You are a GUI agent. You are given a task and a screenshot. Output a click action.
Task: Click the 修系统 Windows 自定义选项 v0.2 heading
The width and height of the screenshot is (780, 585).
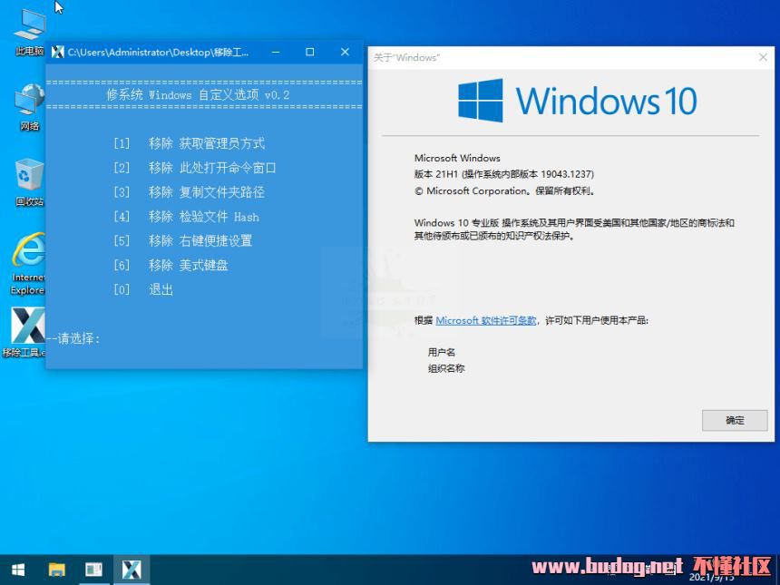pos(198,94)
